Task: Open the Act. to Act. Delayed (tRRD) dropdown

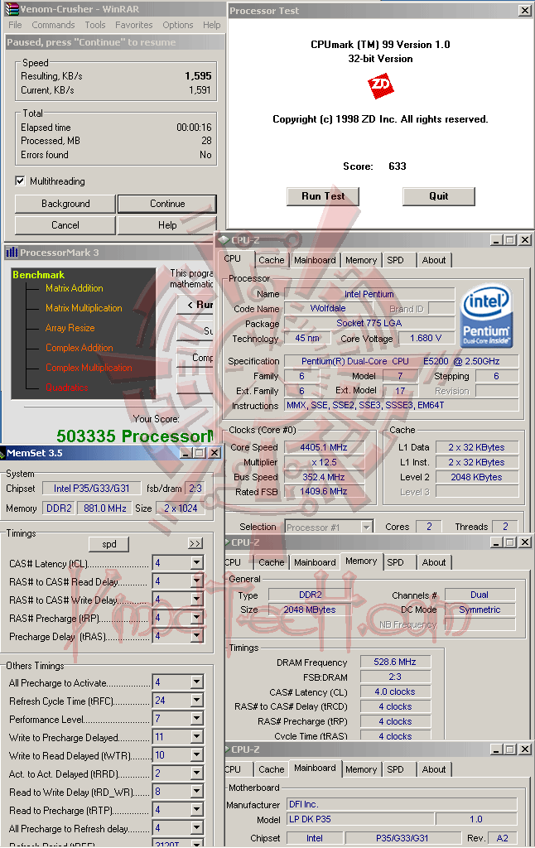Action: tap(197, 774)
